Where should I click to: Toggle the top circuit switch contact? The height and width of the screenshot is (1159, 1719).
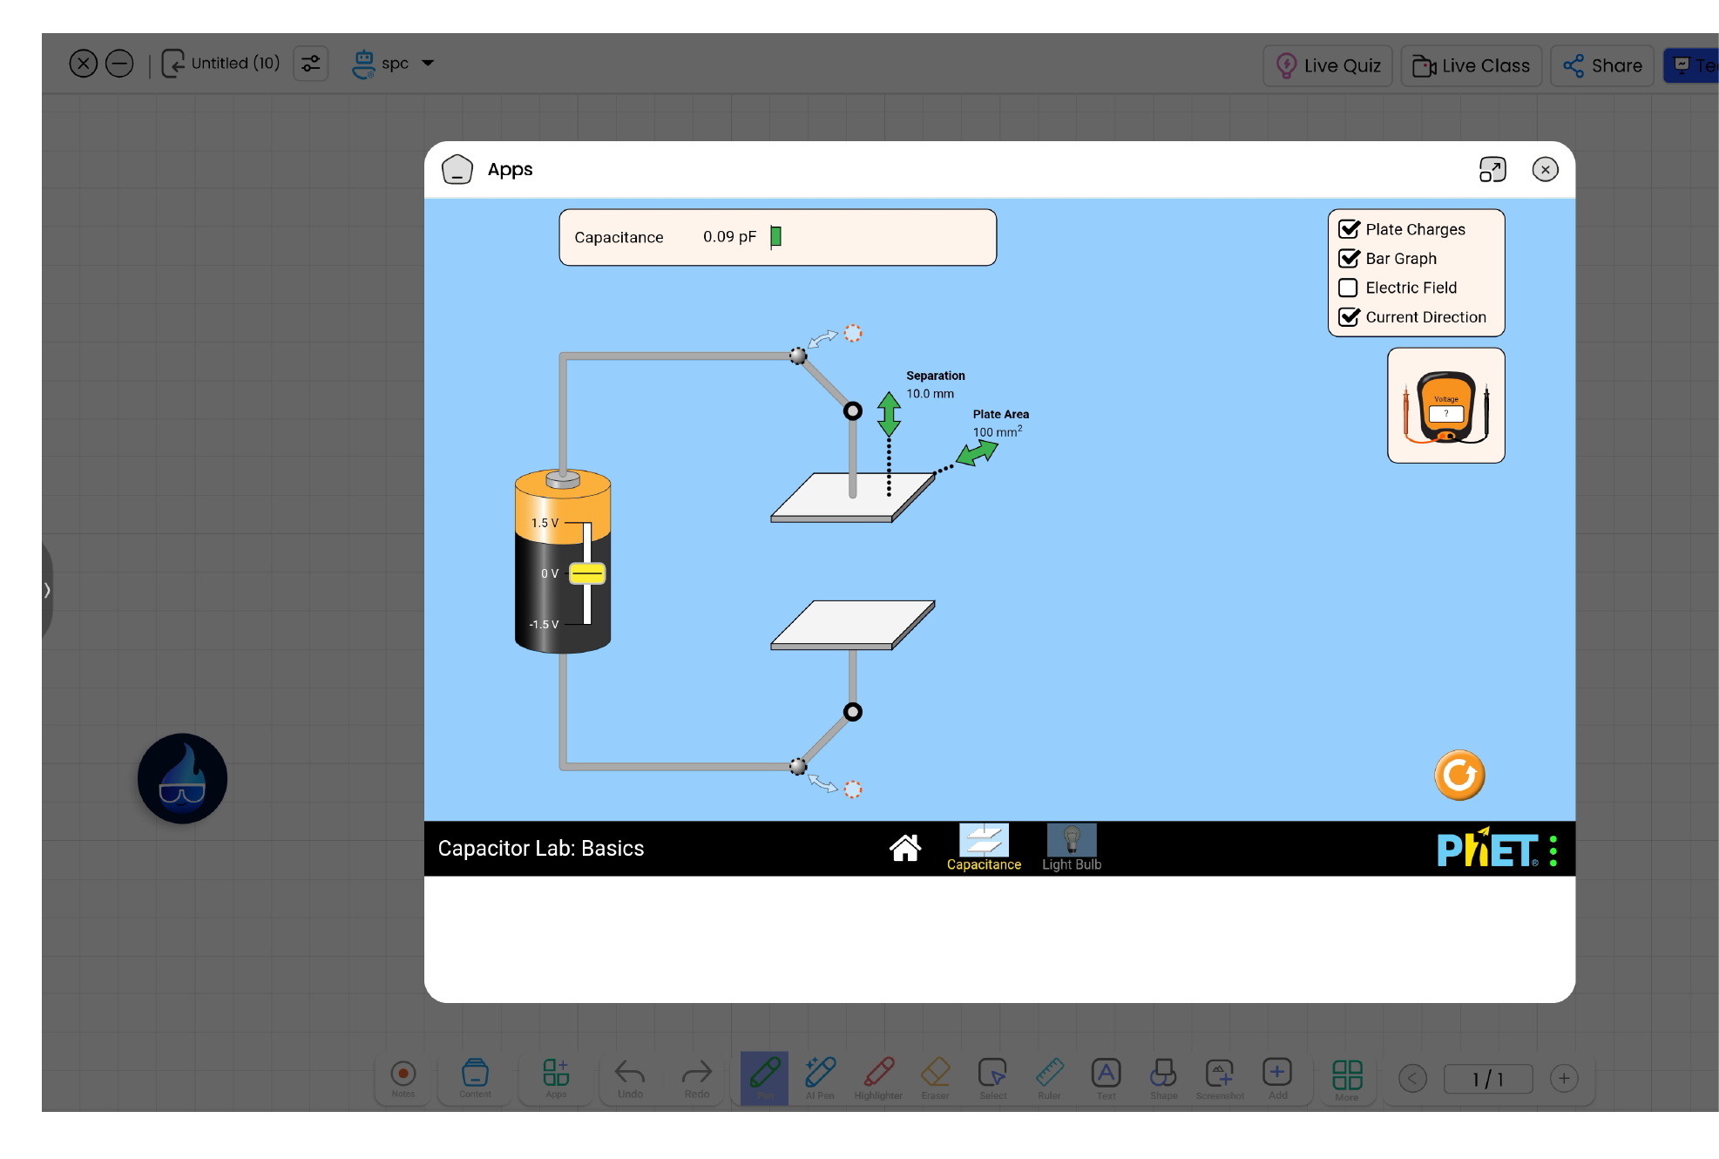click(798, 356)
